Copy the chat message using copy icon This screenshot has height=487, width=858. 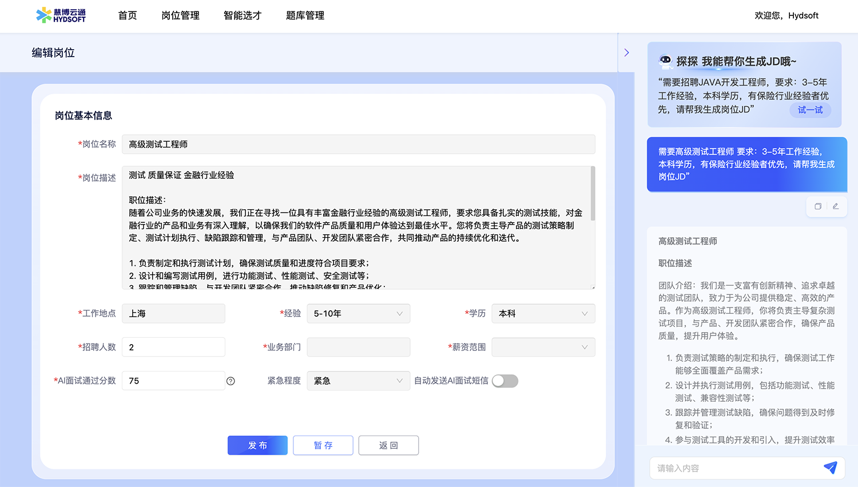pyautogui.click(x=818, y=206)
